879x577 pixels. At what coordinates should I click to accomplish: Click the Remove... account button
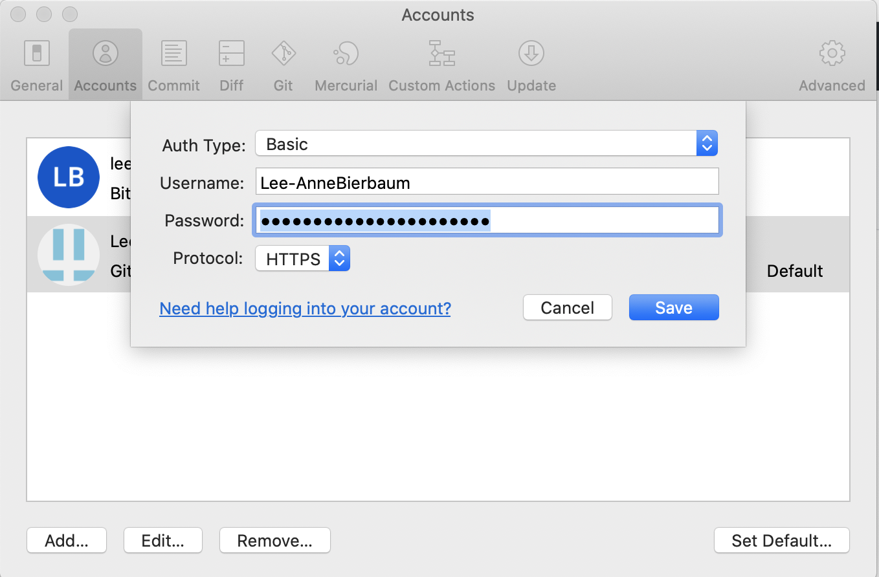click(275, 541)
